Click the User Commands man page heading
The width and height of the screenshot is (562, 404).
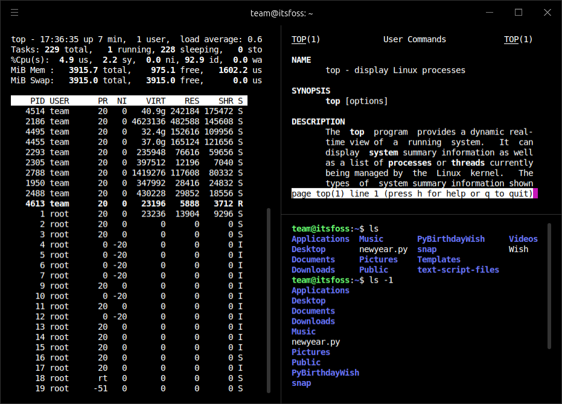coord(414,39)
